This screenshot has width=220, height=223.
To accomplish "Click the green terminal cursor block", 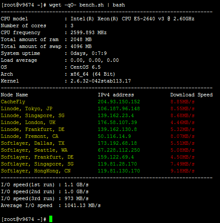I will (51, 219).
